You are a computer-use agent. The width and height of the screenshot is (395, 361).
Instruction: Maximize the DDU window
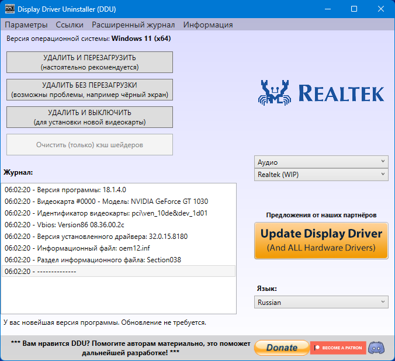(x=354, y=9)
